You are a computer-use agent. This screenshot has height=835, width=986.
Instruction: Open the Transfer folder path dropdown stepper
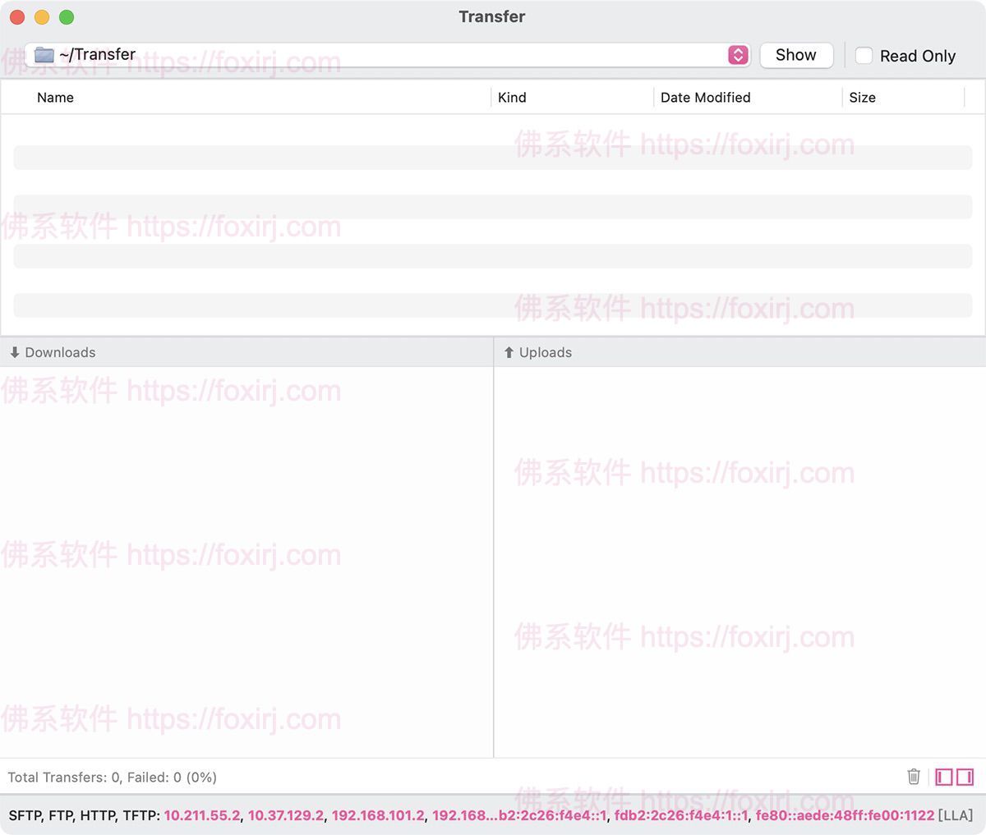(737, 54)
